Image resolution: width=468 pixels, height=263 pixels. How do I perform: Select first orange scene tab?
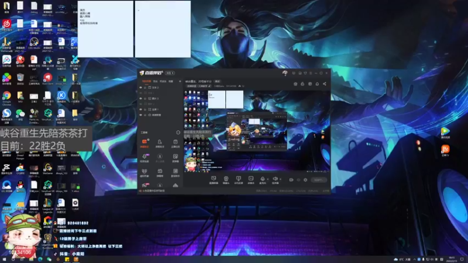tap(146, 81)
